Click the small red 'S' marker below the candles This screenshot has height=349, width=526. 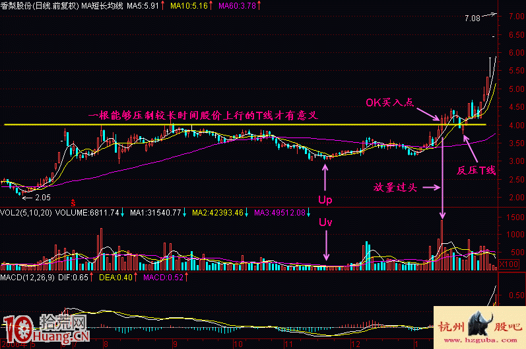click(x=72, y=199)
